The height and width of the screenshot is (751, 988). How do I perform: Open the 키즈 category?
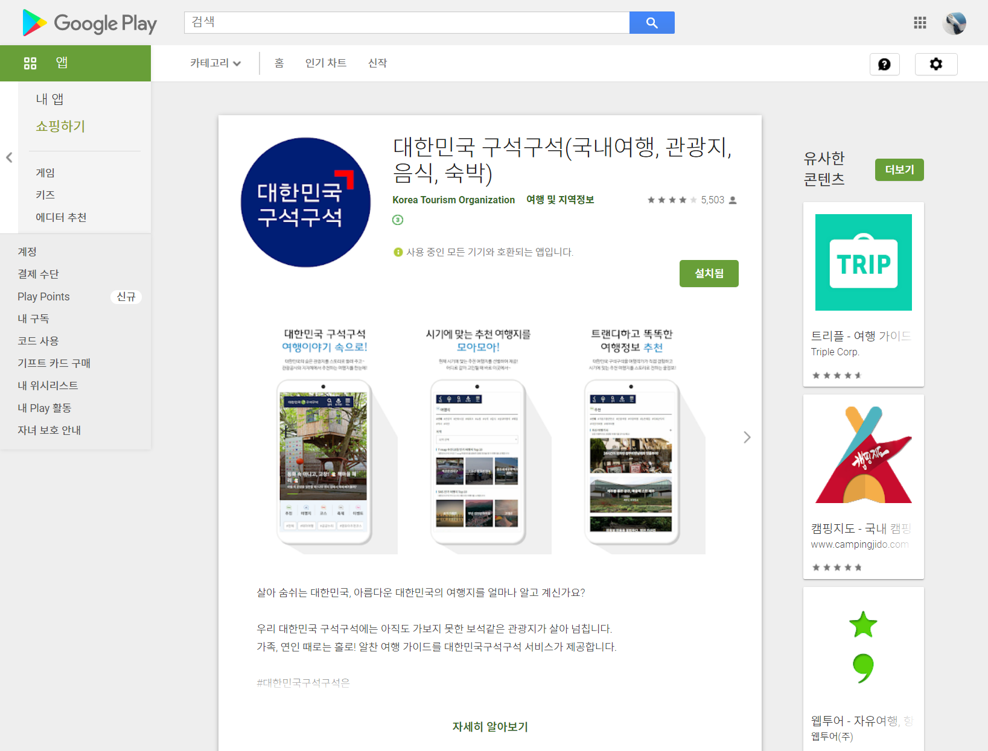(x=45, y=195)
